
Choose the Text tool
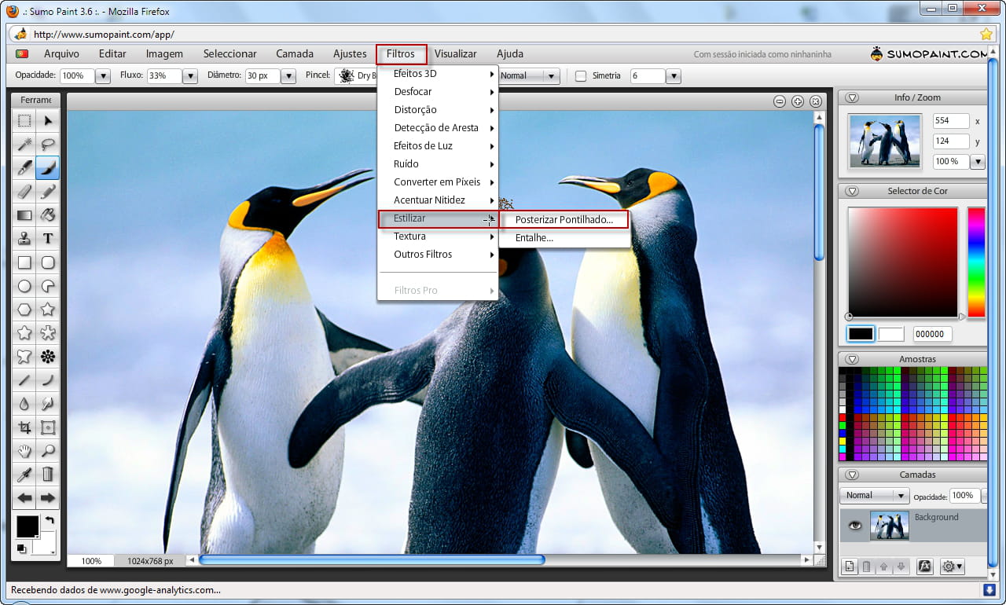click(48, 238)
